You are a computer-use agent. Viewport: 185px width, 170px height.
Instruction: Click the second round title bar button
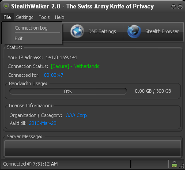point(180,7)
